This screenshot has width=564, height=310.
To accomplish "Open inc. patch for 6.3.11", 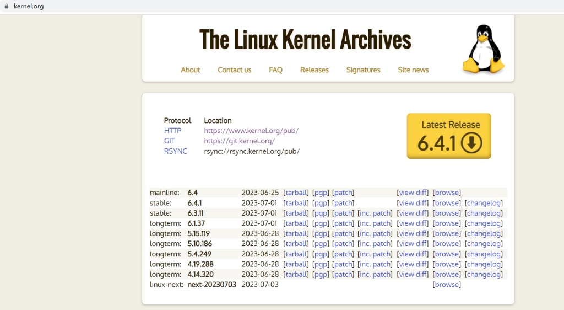I will click(x=375, y=213).
